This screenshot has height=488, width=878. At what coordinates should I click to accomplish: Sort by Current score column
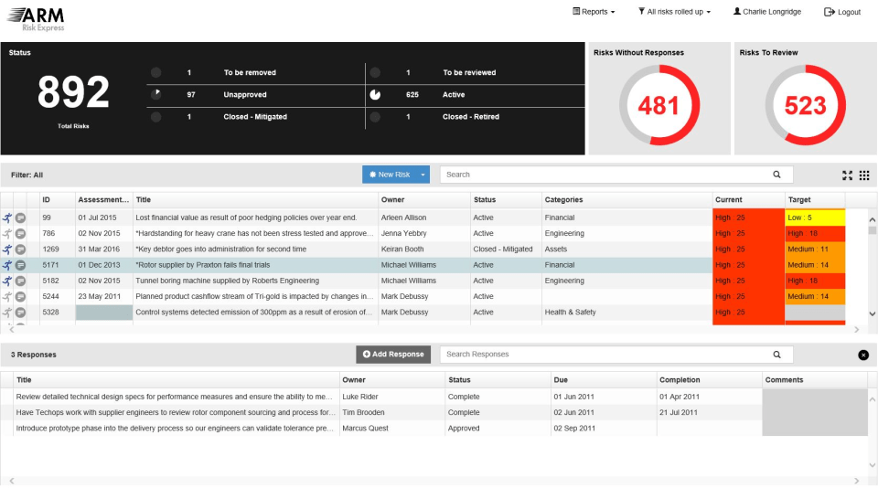pos(749,200)
